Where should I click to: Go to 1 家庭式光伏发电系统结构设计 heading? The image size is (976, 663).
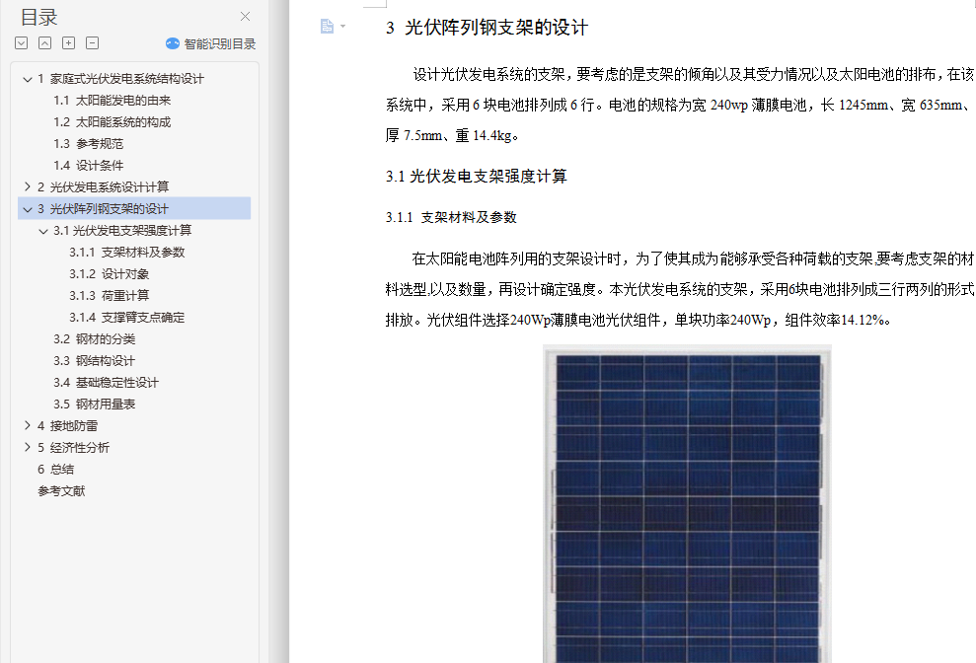tap(120, 79)
